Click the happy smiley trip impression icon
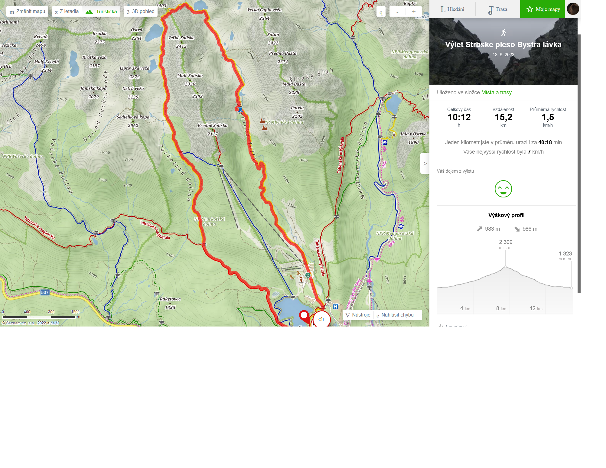Image resolution: width=606 pixels, height=468 pixels. coord(503,189)
